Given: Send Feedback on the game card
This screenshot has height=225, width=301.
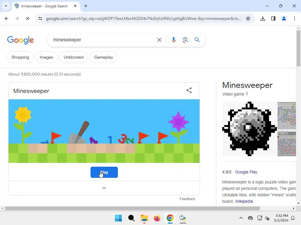Looking at the screenshot, I should coord(187,199).
